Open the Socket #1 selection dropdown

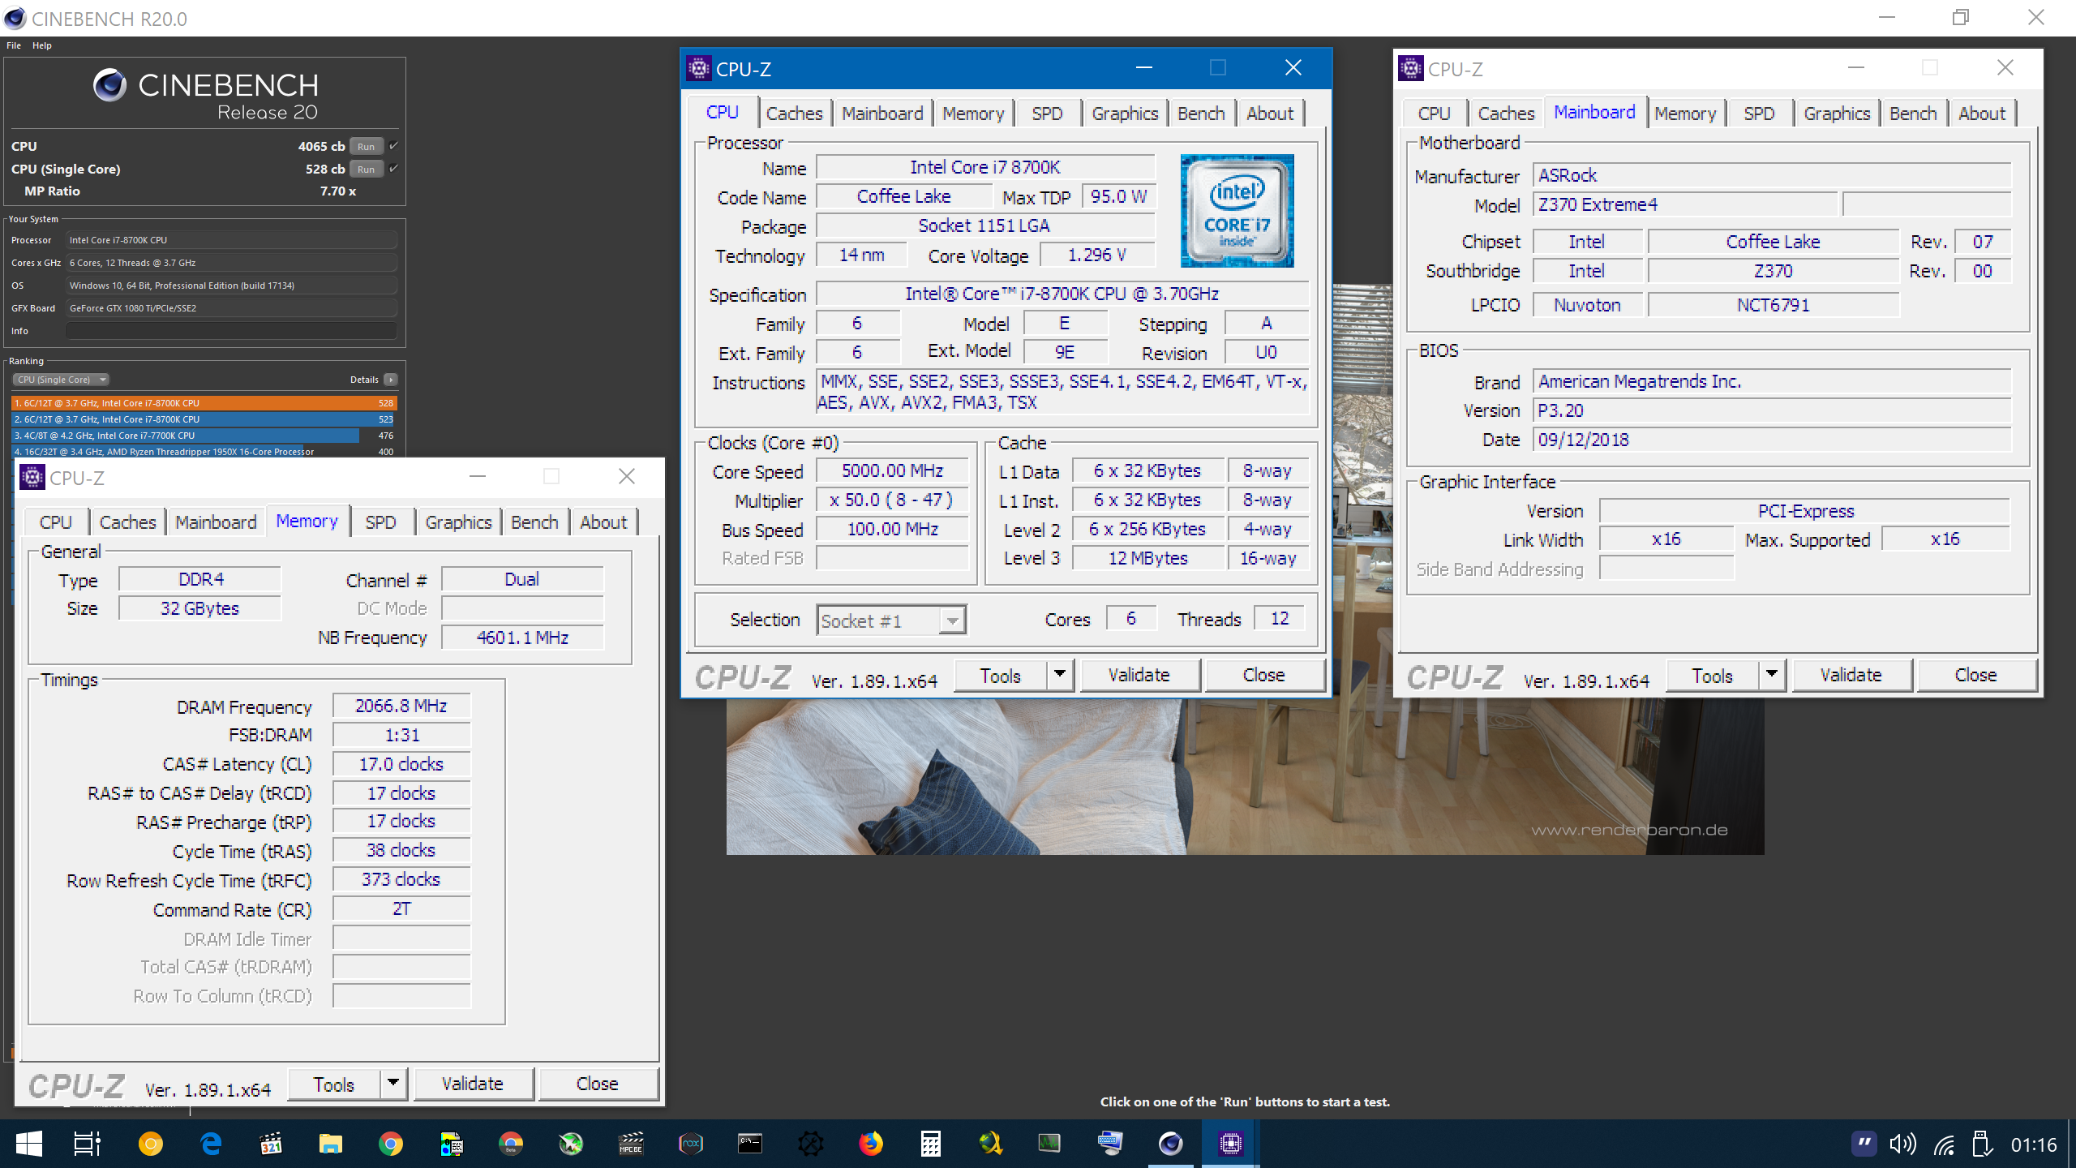tap(891, 621)
